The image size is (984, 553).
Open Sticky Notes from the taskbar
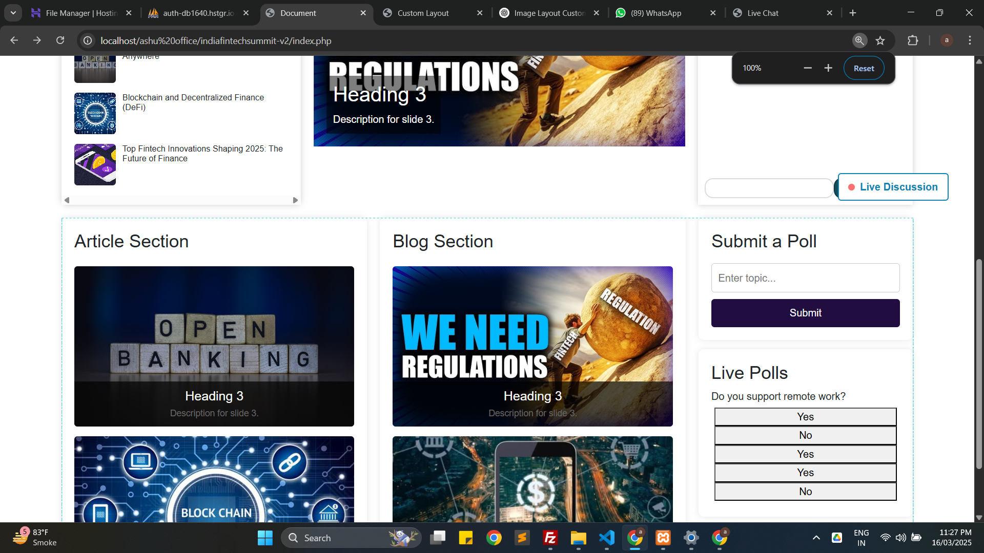pyautogui.click(x=466, y=538)
